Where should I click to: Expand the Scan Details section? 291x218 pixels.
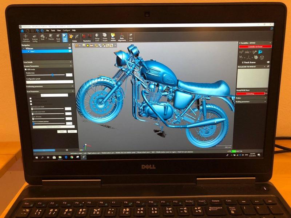71,62
